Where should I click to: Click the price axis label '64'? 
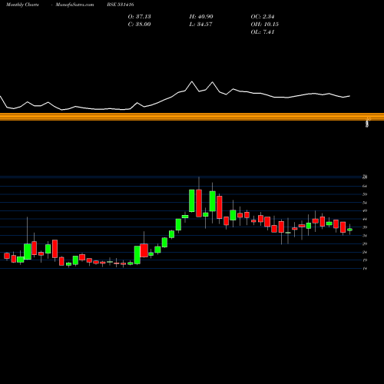tap(365, 186)
